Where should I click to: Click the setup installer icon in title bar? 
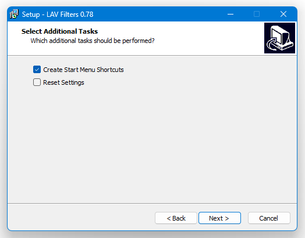click(x=14, y=14)
